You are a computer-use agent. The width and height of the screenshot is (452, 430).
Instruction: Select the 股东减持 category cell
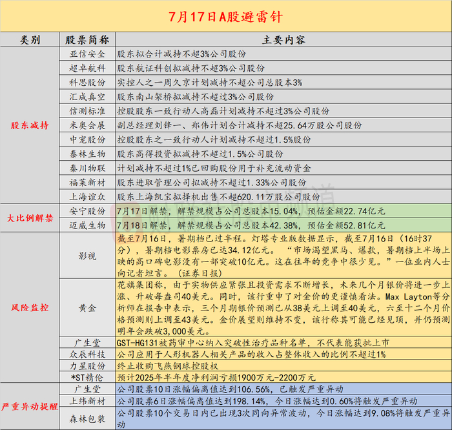30,125
